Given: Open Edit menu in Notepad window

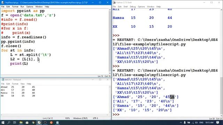Looking at the screenshot, I should point(8,84).
